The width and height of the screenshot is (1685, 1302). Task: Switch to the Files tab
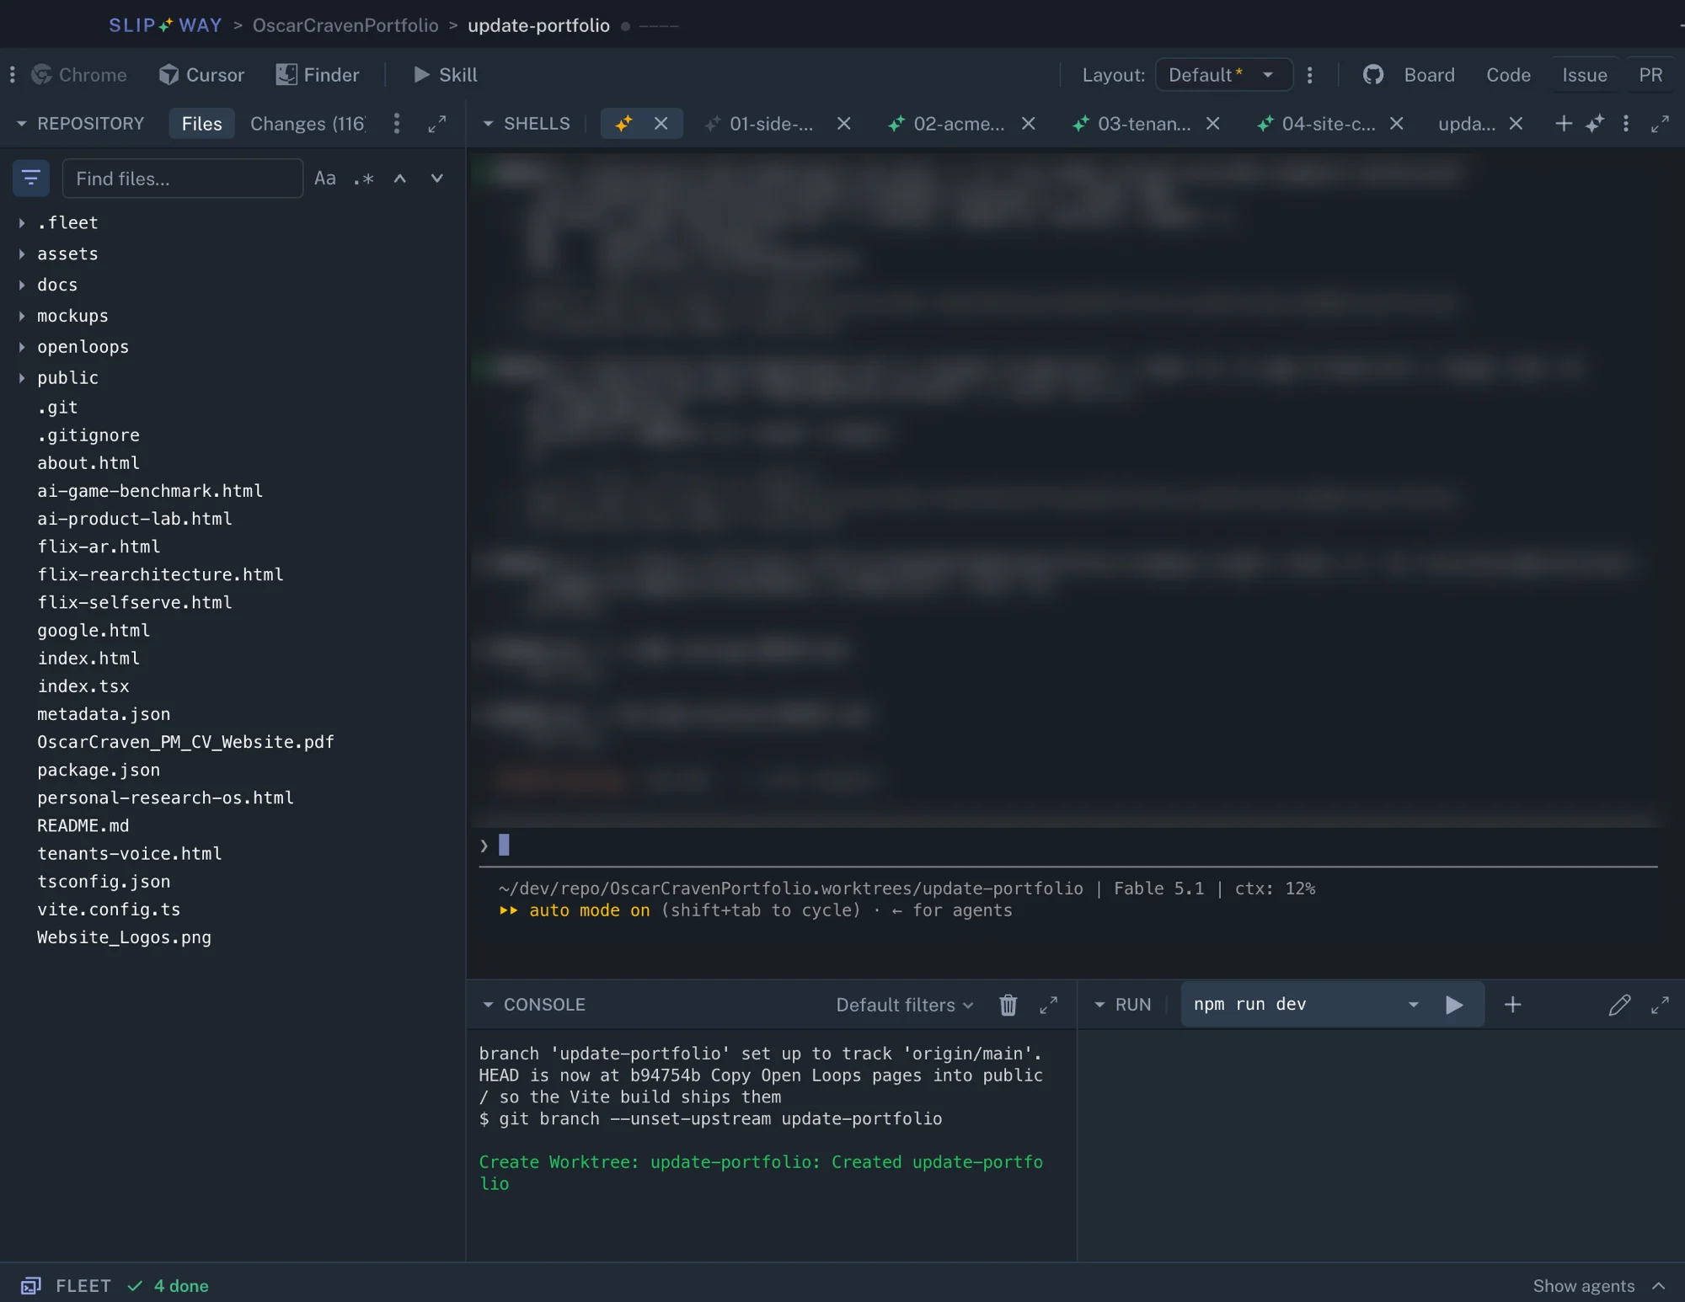[x=202, y=124]
